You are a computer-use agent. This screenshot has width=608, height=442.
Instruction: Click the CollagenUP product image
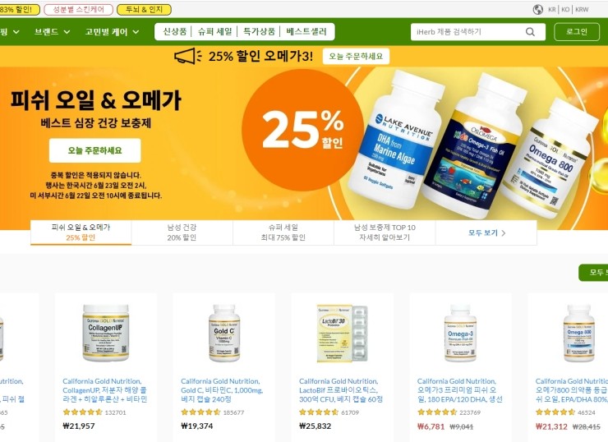106,333
